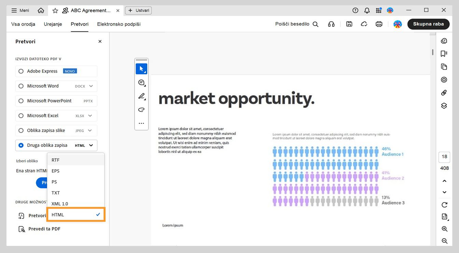Choose the freehand draw lasso tool

pos(141,109)
